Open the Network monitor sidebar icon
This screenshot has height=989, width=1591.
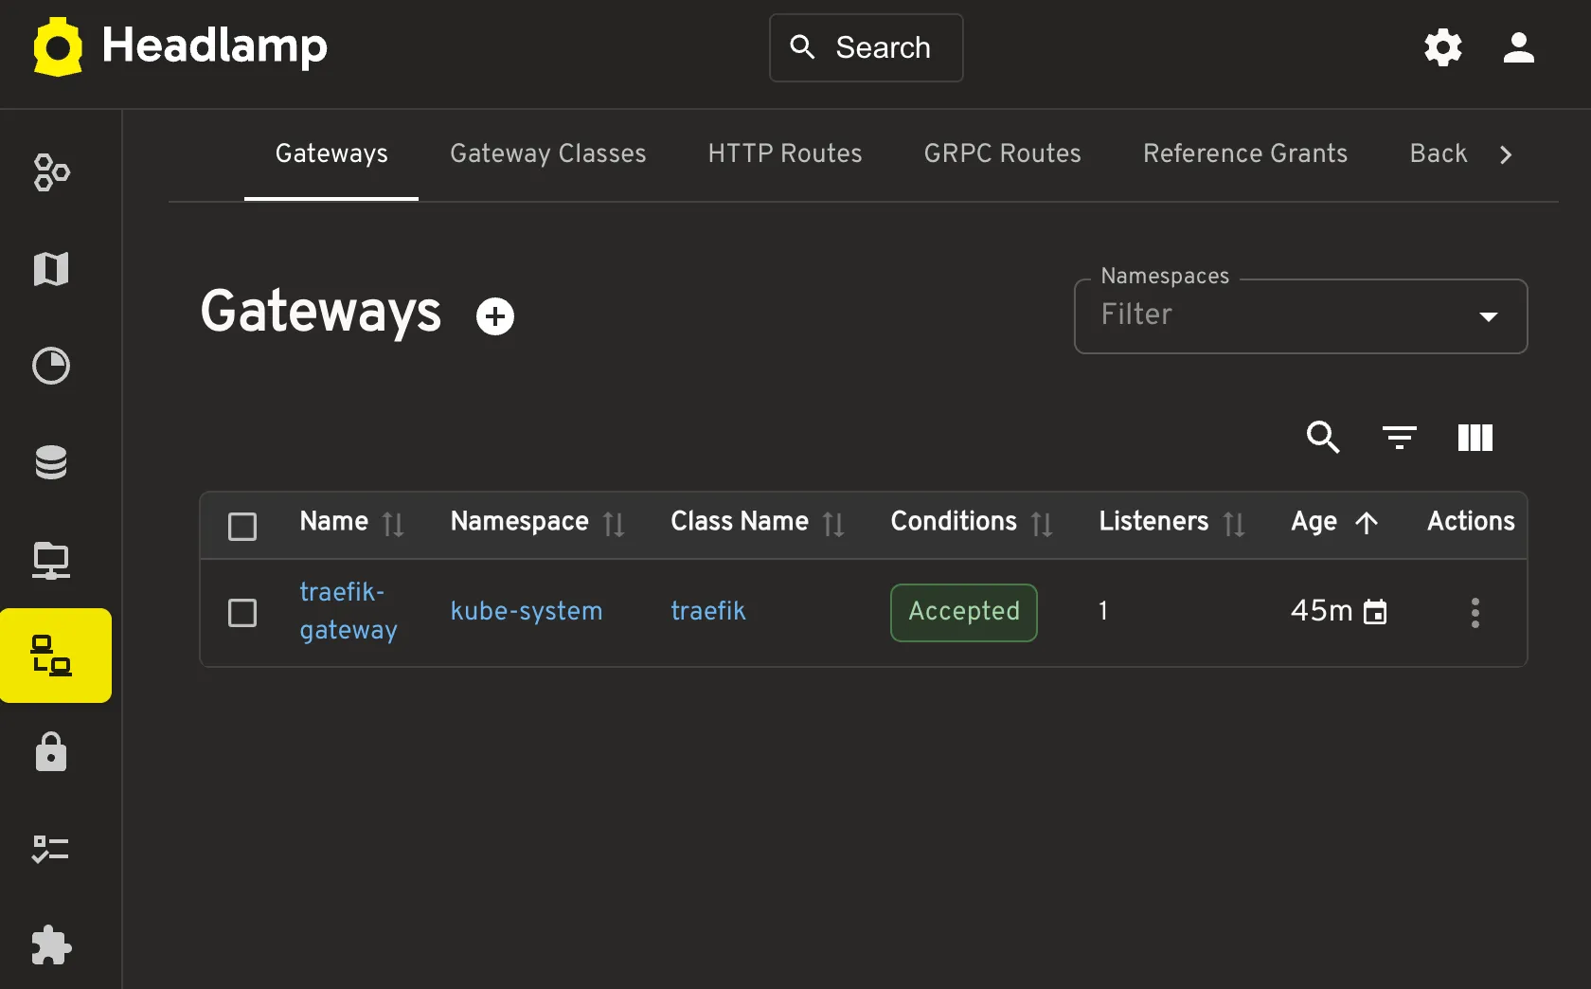(51, 560)
